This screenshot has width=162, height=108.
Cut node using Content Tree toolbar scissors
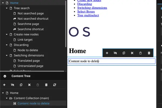point(29,85)
